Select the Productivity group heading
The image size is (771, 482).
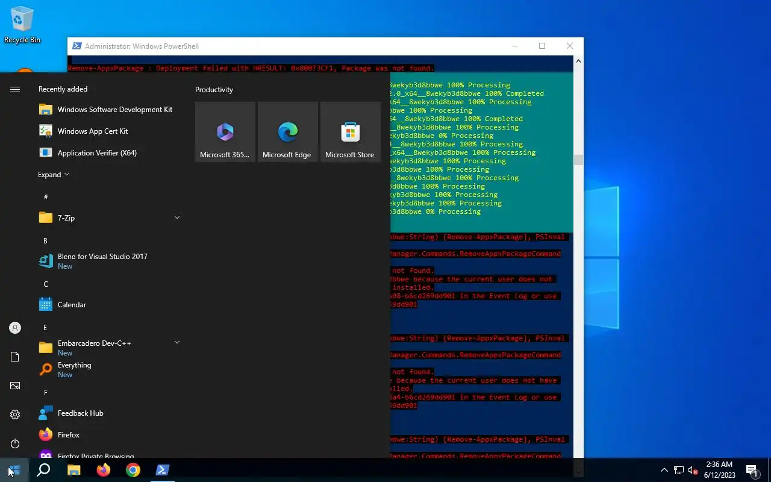tap(214, 90)
